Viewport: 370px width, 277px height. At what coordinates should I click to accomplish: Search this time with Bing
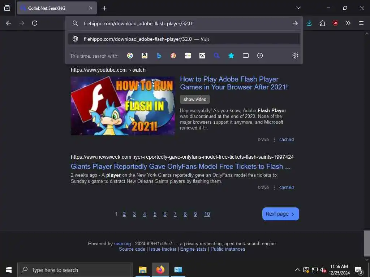pos(159,56)
